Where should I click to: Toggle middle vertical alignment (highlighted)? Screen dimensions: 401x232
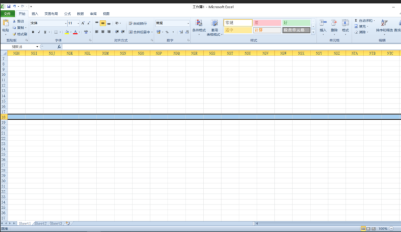pyautogui.click(x=103, y=23)
